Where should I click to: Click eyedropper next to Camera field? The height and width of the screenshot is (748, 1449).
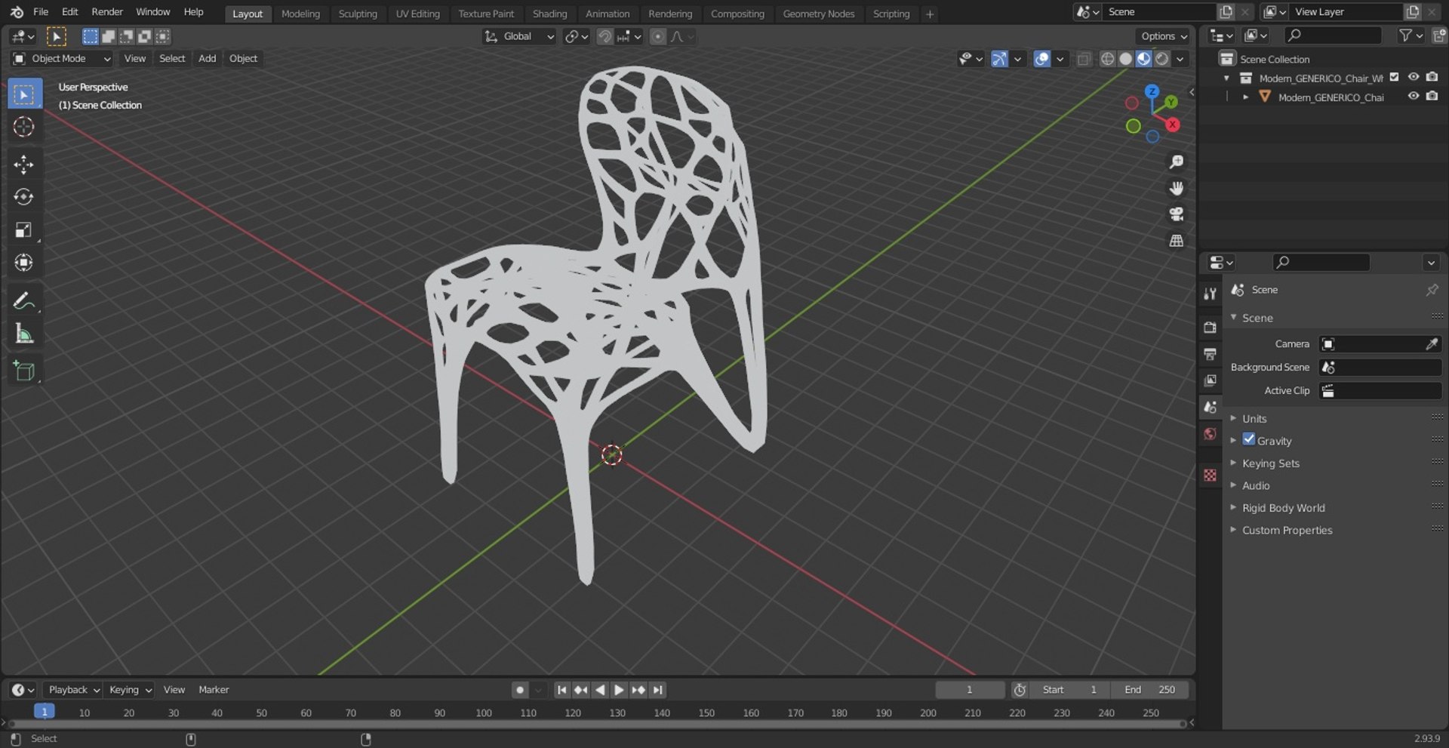pos(1431,344)
